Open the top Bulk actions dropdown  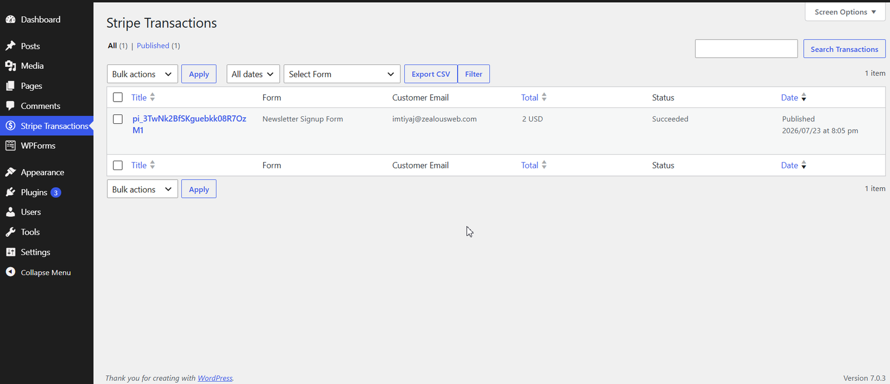pyautogui.click(x=142, y=74)
